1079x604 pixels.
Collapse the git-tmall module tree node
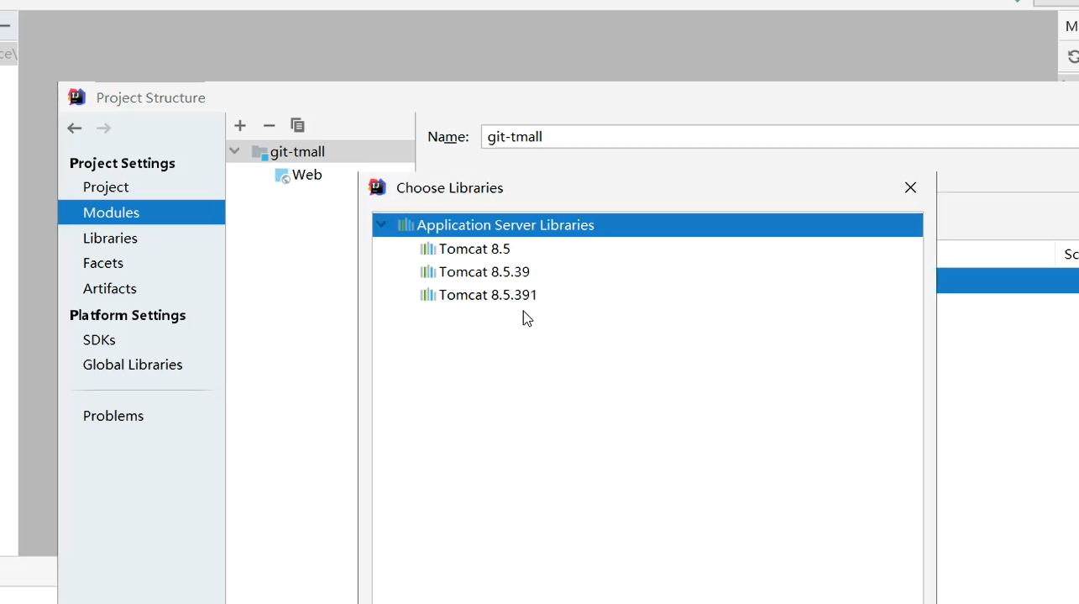[235, 151]
